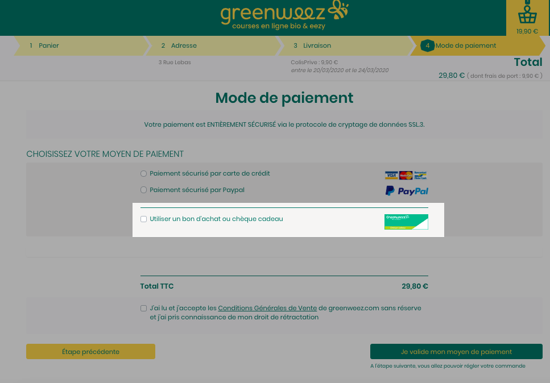Accept the general sales conditions checkbox

pyautogui.click(x=143, y=309)
